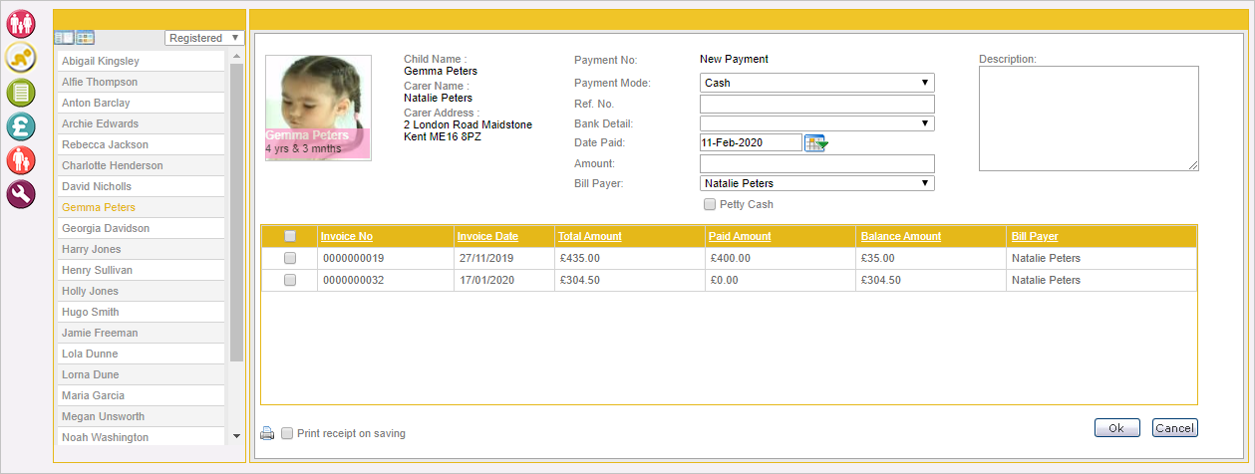
Task: Click the Ref. No. input field
Action: pyautogui.click(x=817, y=104)
